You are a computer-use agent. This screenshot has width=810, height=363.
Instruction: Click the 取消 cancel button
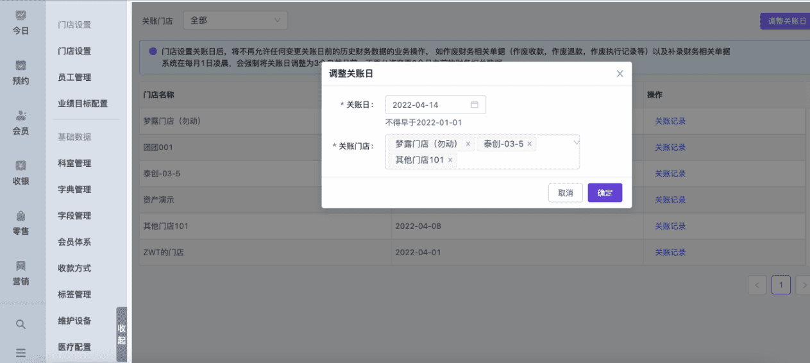pyautogui.click(x=565, y=193)
